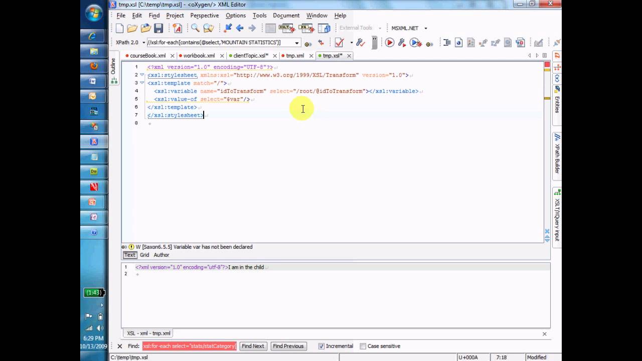Click the Open file folder icon
The height and width of the screenshot is (361, 642).
tap(132, 28)
